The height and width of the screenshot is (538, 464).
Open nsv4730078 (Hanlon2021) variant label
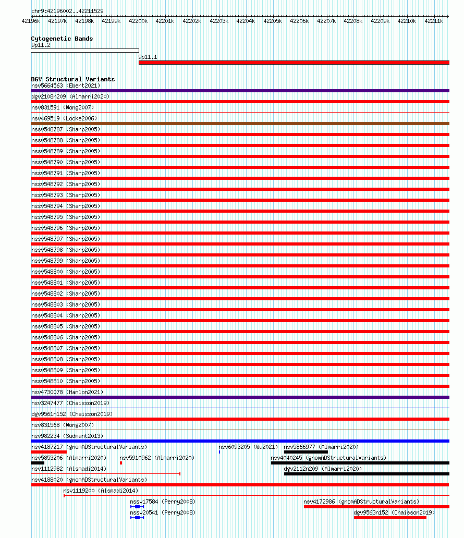click(67, 393)
